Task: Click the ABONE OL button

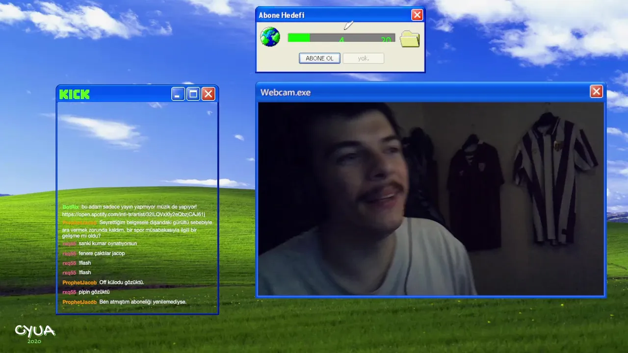Action: pyautogui.click(x=319, y=58)
